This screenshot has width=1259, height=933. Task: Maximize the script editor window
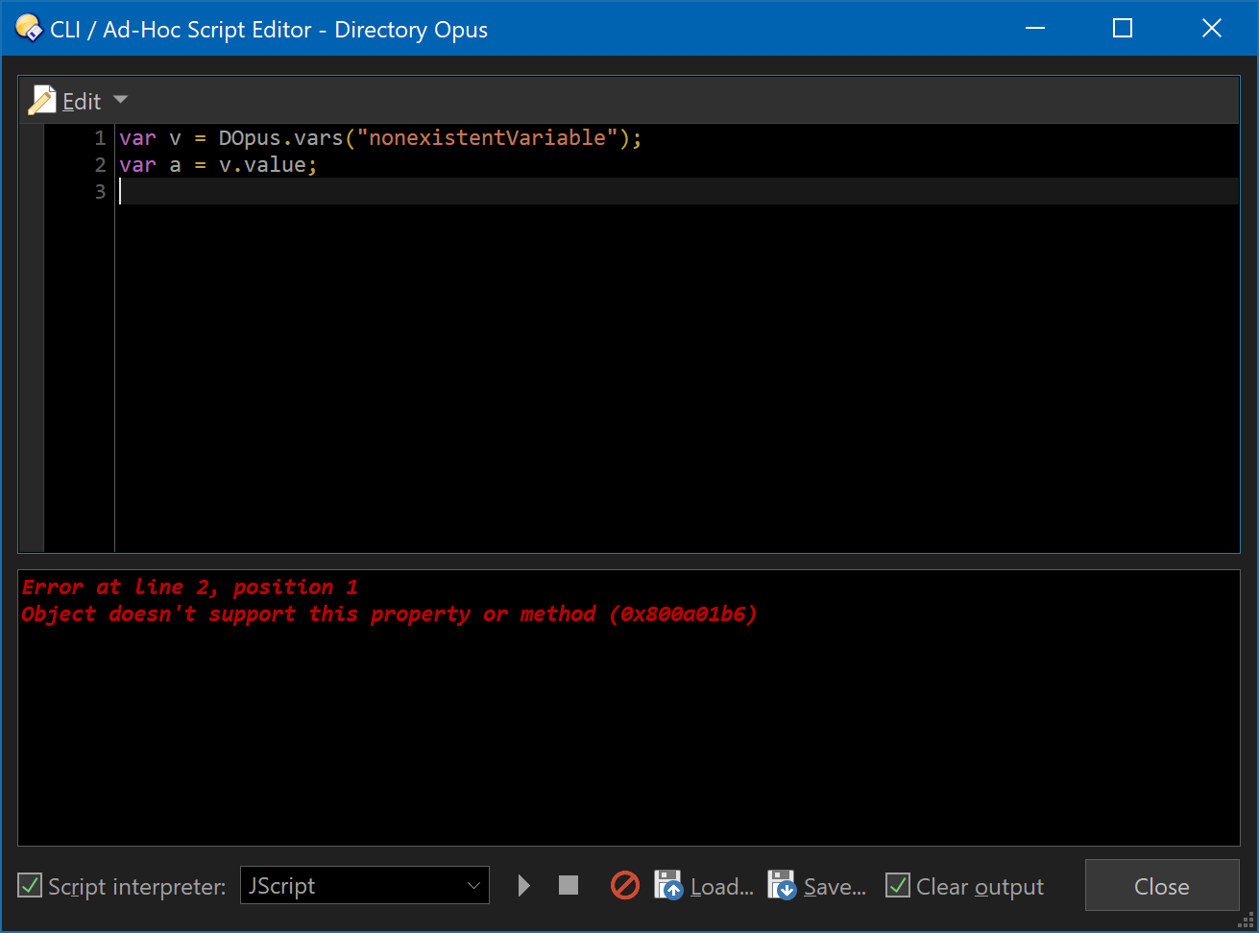pos(1122,28)
